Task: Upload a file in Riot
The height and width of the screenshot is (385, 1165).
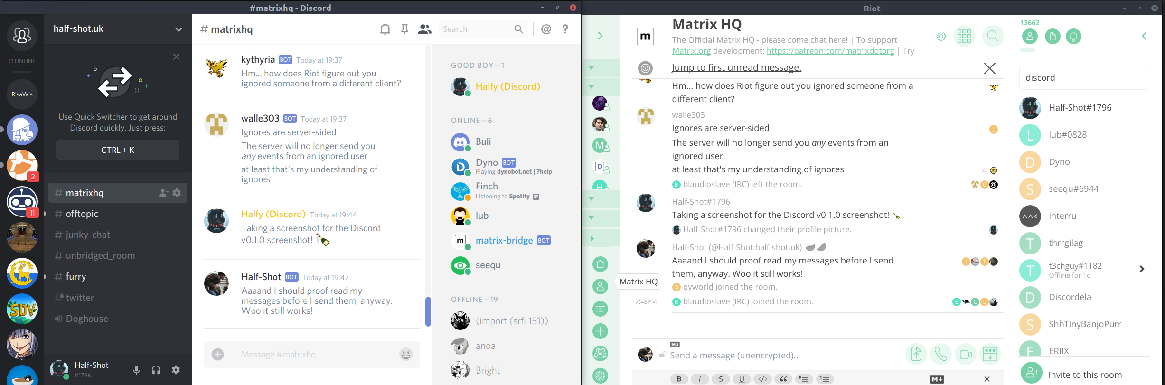Action: click(x=916, y=354)
